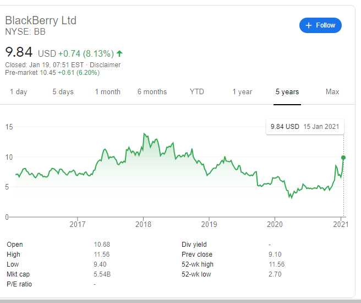Screen dimensions: 361x303
Task: Click the green up arrow icon
Action: click(119, 53)
